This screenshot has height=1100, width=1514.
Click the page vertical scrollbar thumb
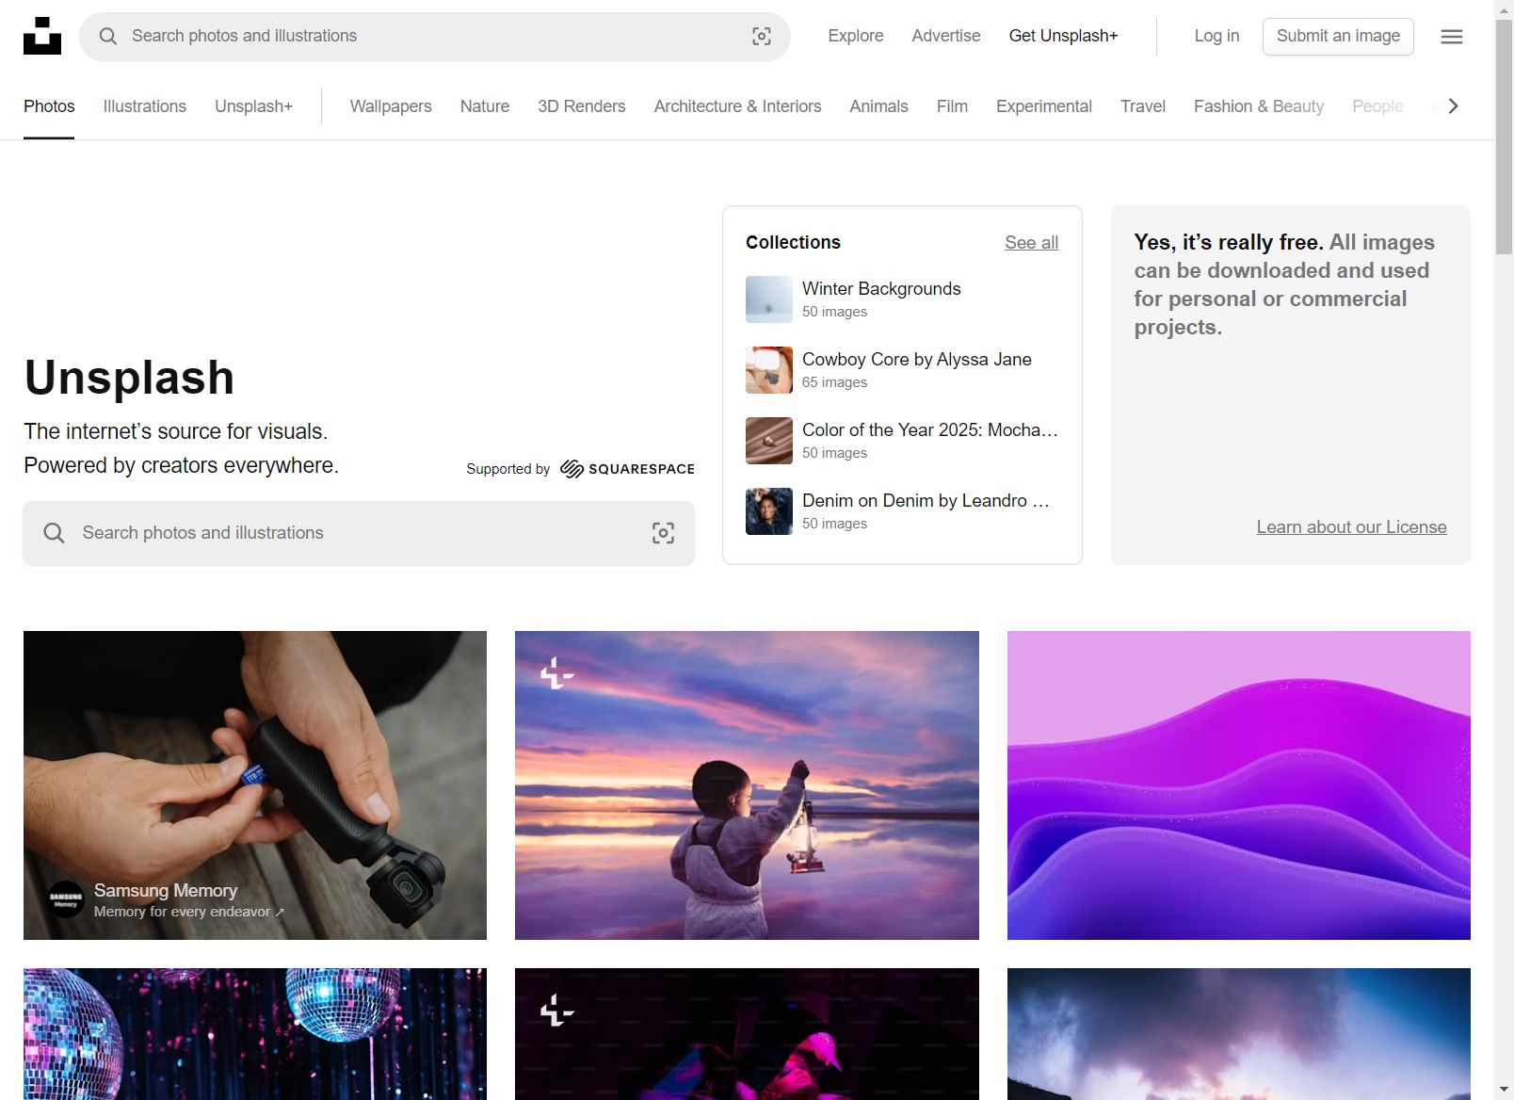click(x=1504, y=137)
